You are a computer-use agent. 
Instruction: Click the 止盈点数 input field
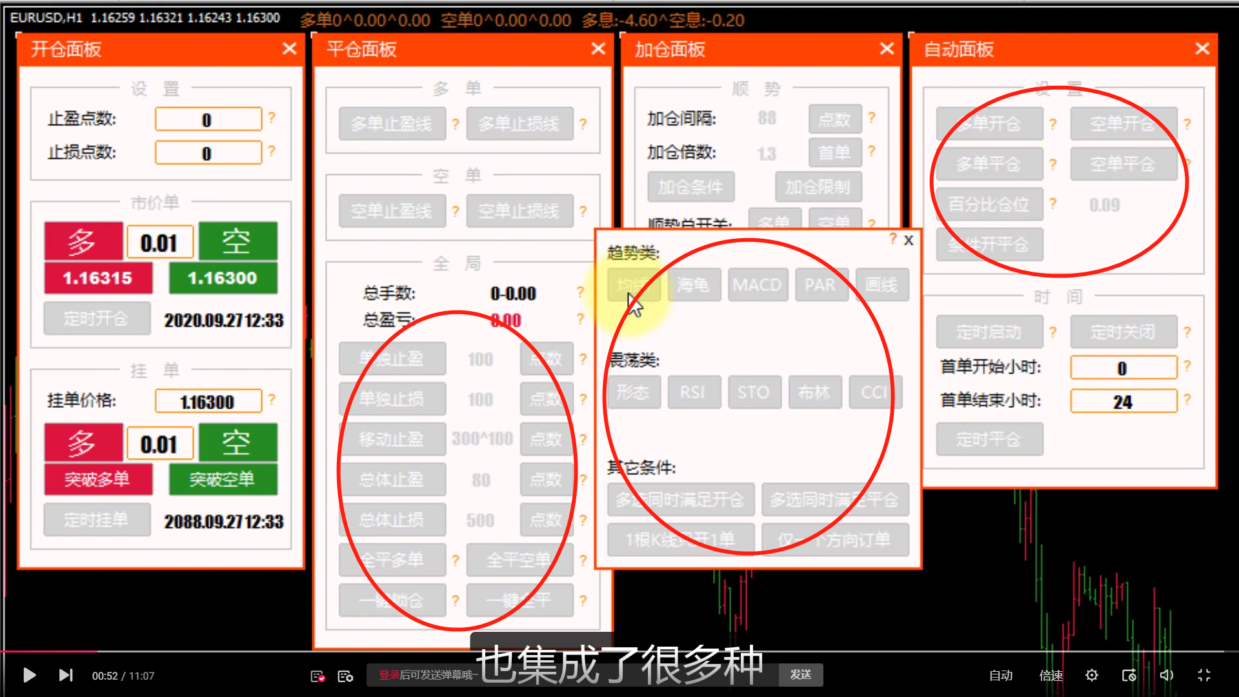click(208, 119)
